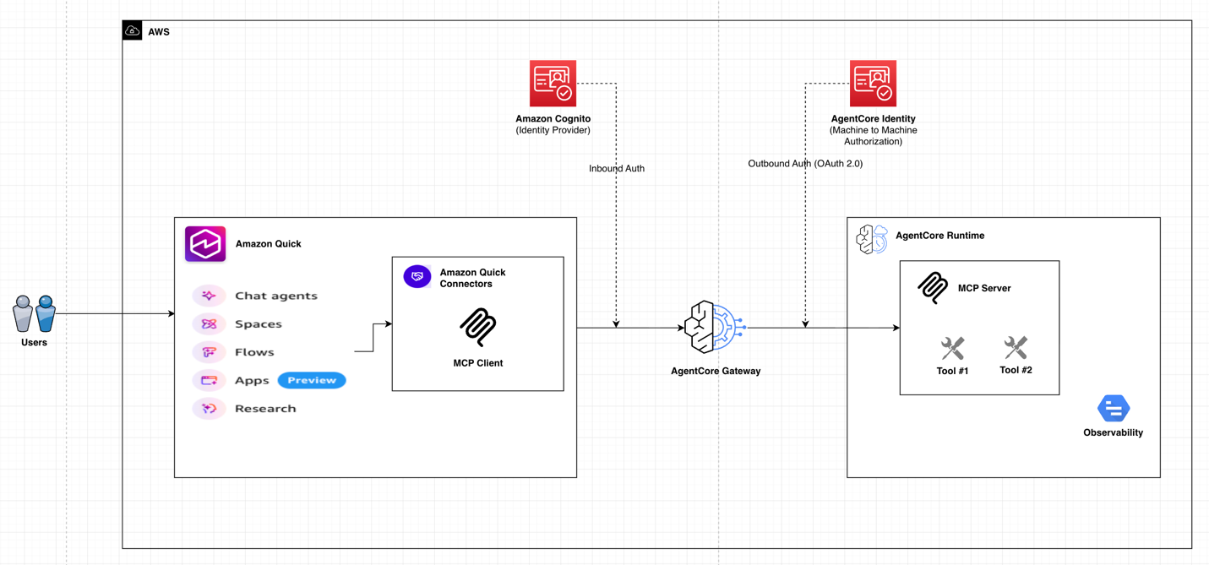This screenshot has height=565, width=1209.
Task: Click the 'AgentCore Runtime' title
Action: coord(940,236)
